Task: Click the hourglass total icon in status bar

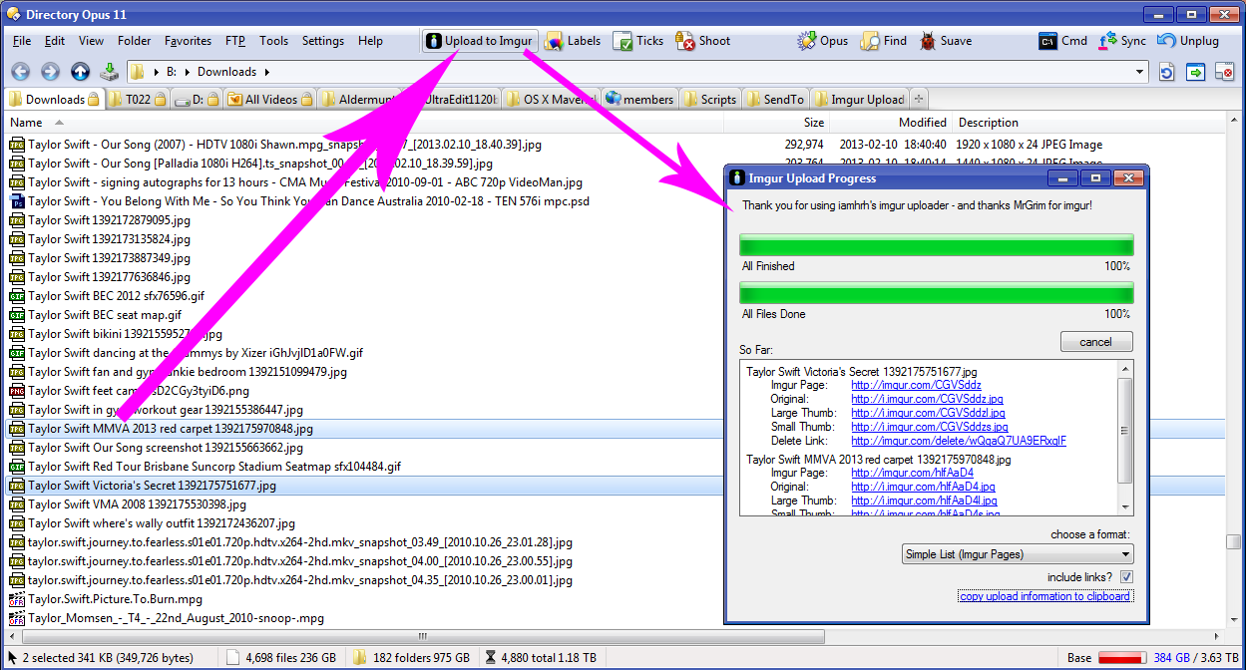Action: point(490,658)
